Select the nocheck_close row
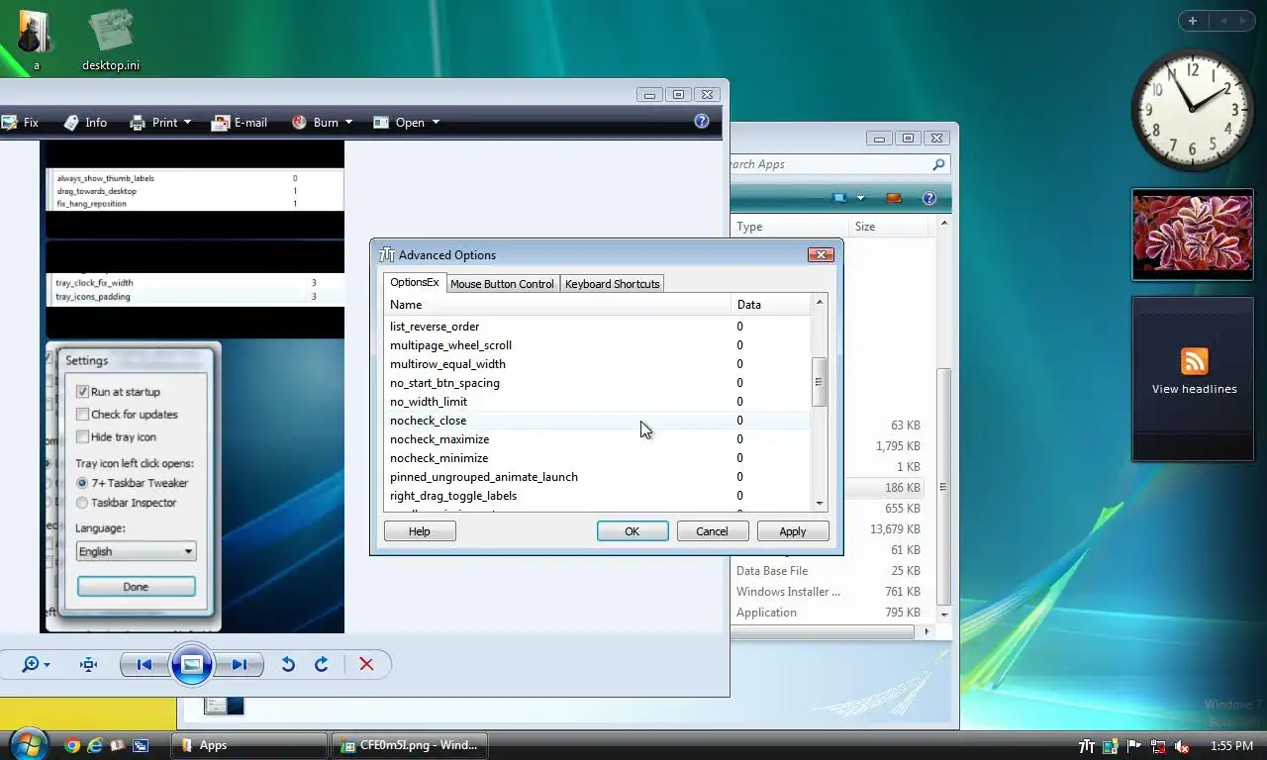This screenshot has width=1267, height=760. tap(598, 421)
